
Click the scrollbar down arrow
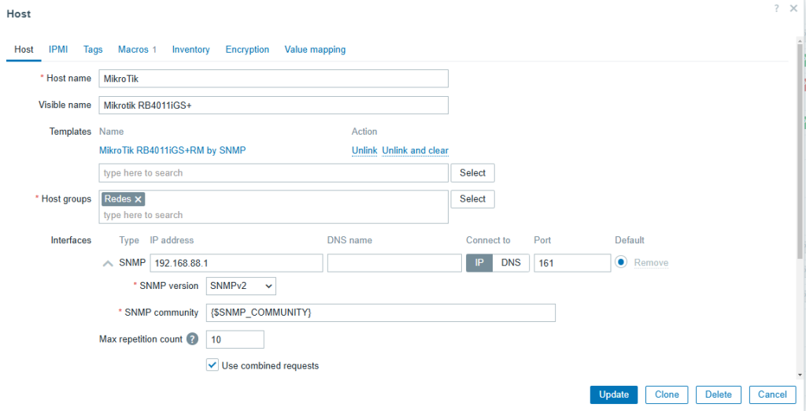coord(800,376)
